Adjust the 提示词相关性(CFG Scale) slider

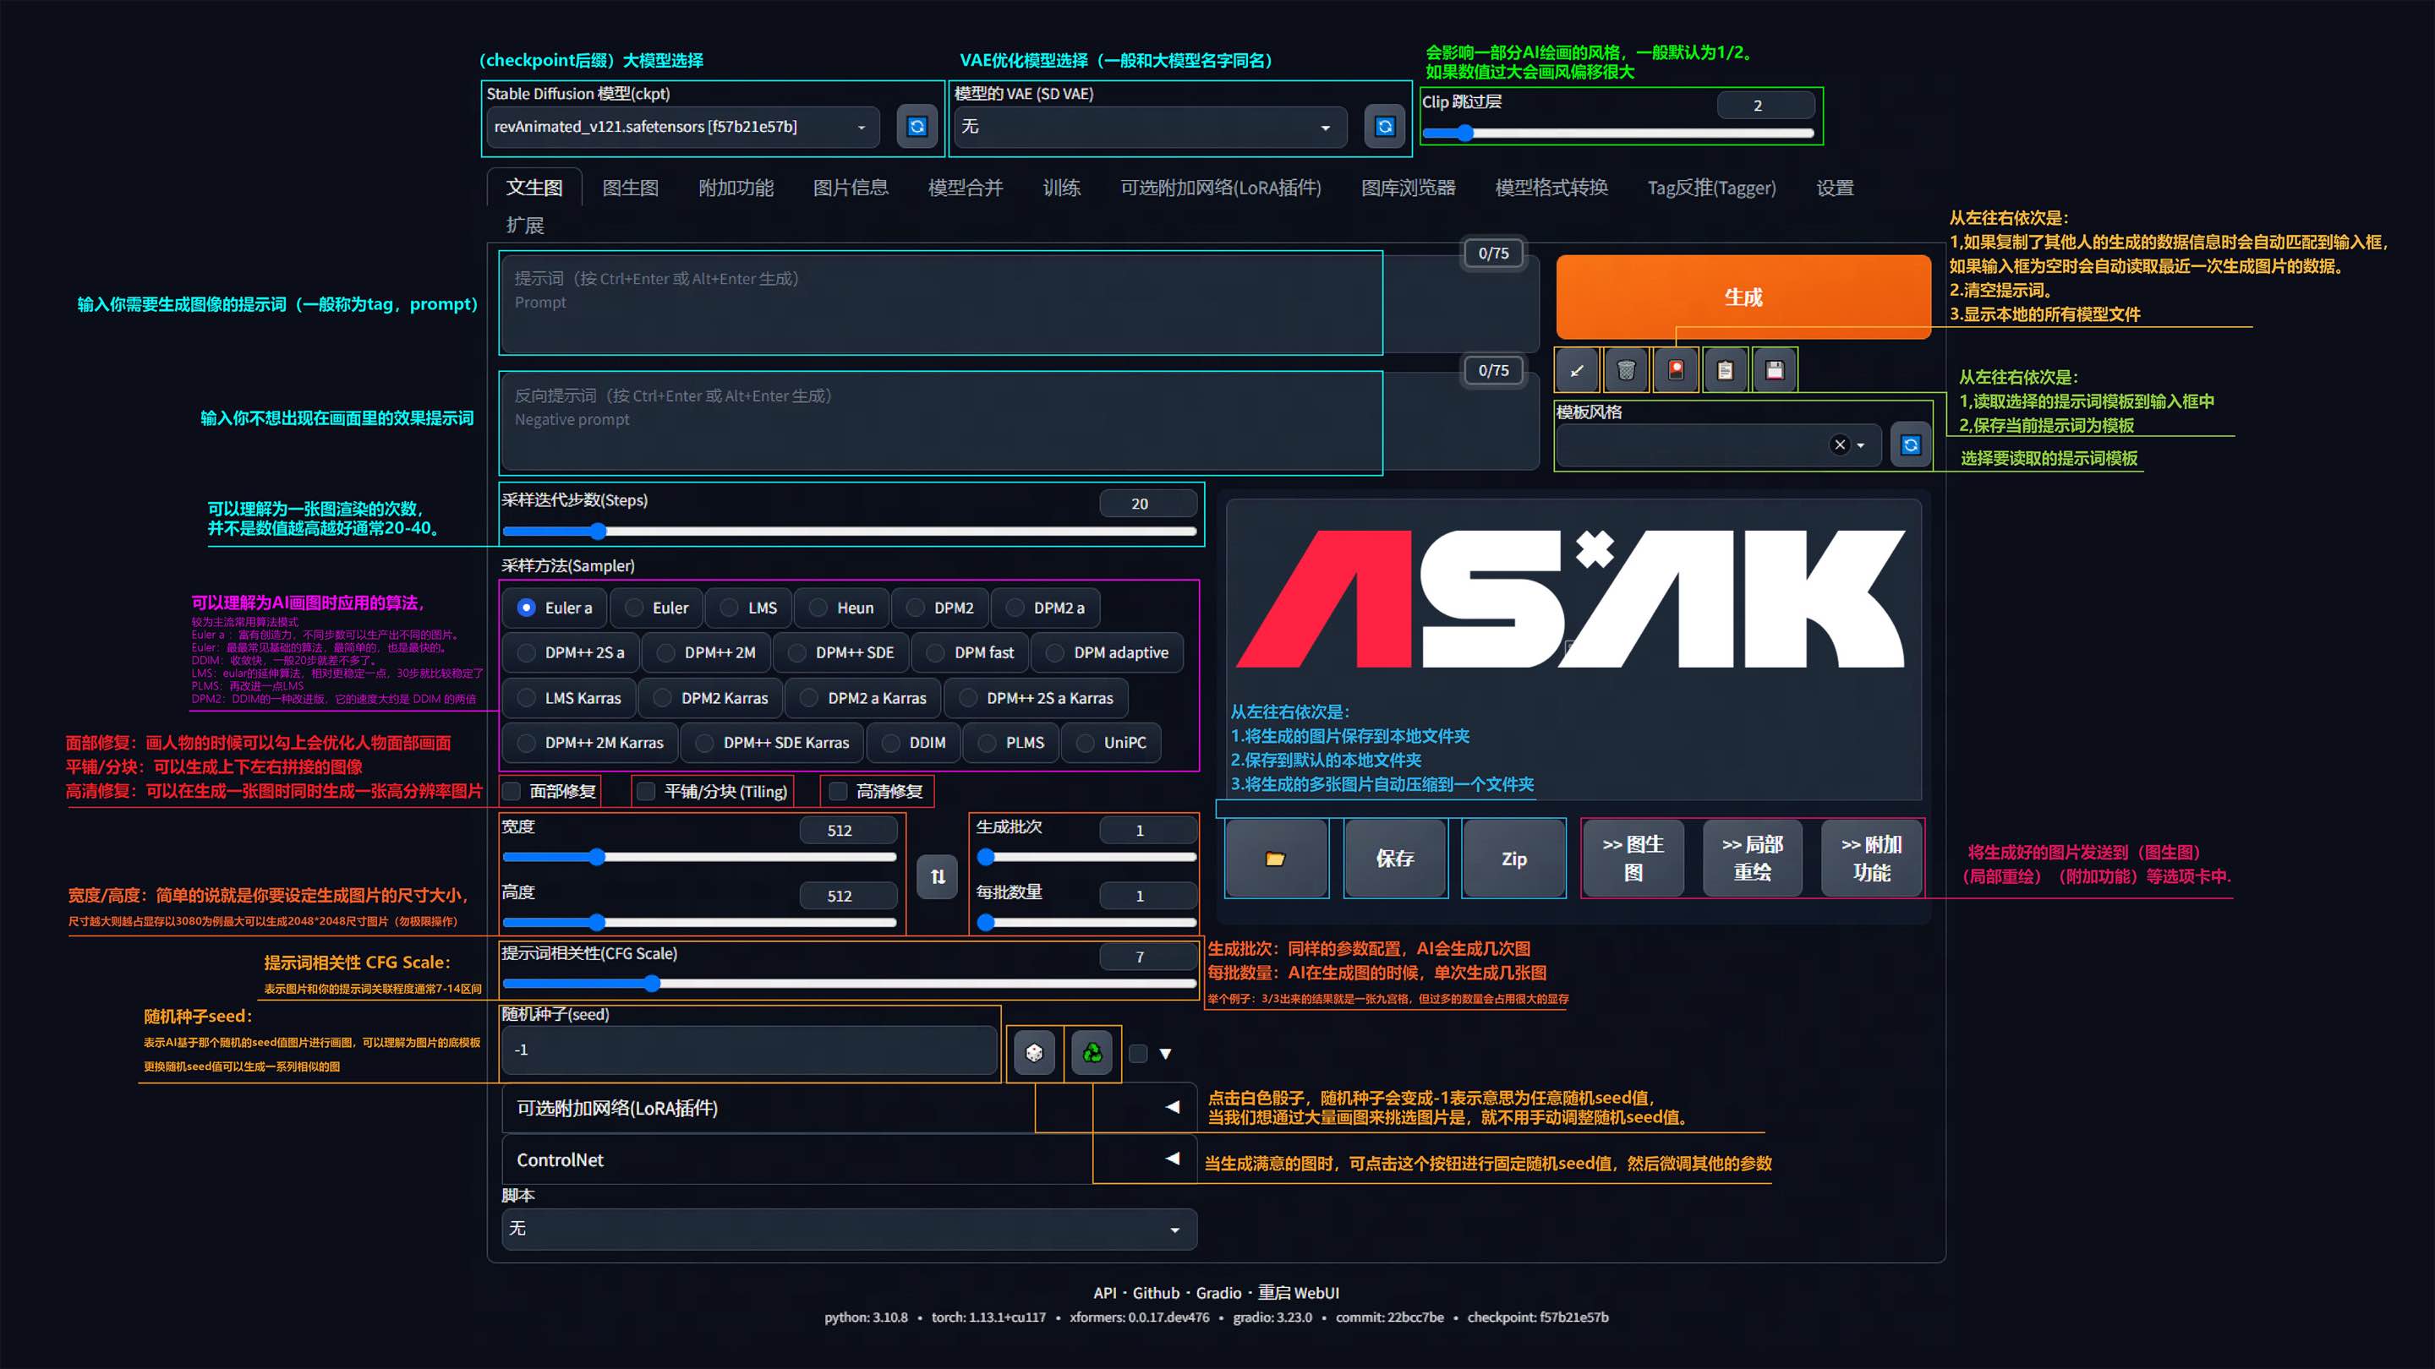pos(849,984)
